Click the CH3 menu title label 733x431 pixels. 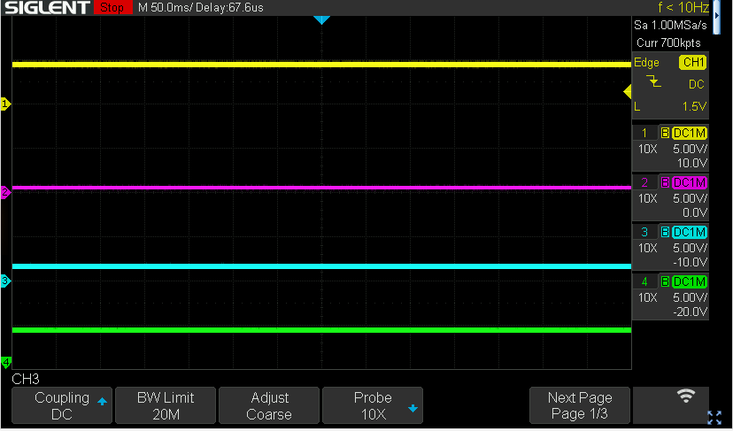point(26,379)
